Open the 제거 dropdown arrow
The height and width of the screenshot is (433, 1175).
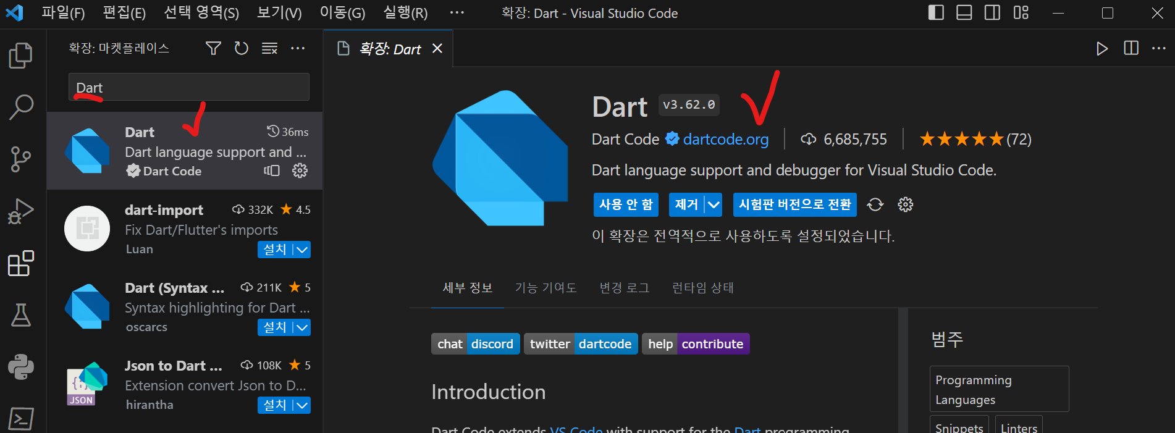click(714, 204)
